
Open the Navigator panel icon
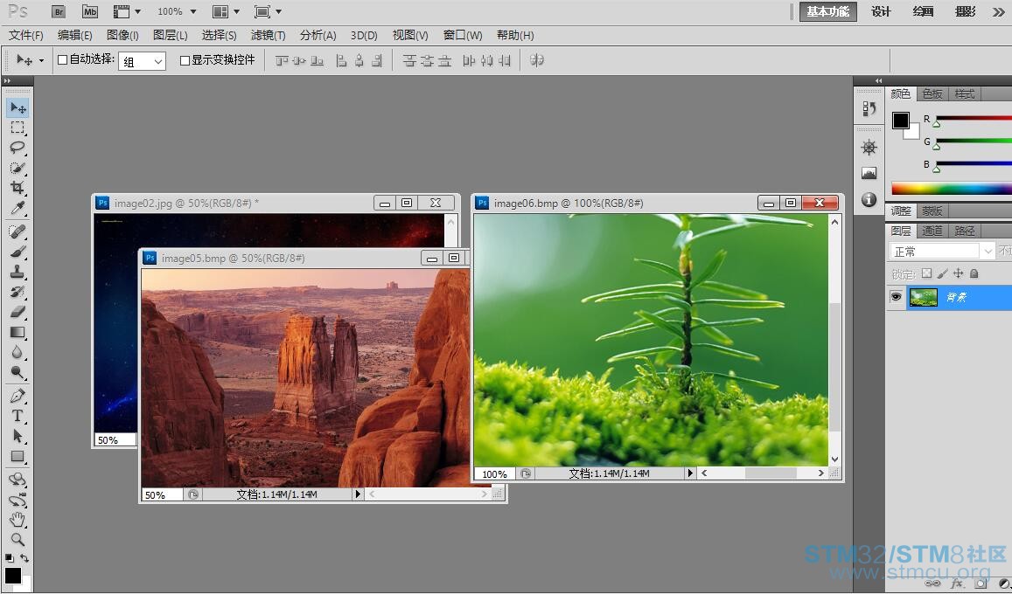869,147
